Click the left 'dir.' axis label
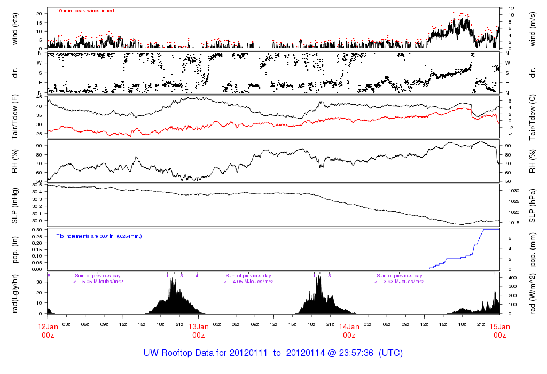 tap(14, 73)
